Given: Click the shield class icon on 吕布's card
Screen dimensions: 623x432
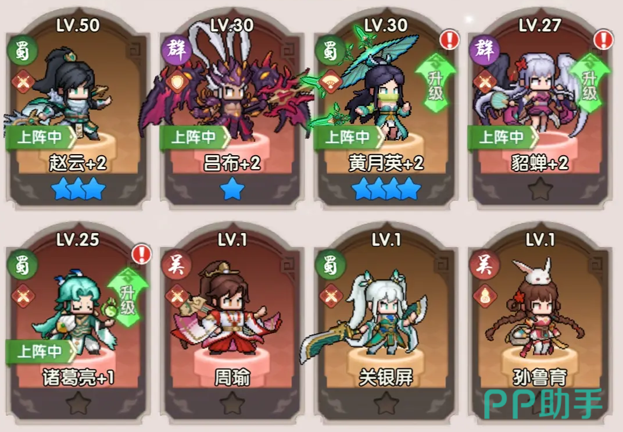Looking at the screenshot, I should pyautogui.click(x=177, y=82).
